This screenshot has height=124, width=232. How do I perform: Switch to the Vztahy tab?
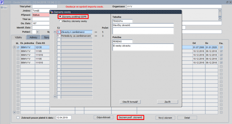click(x=18, y=37)
